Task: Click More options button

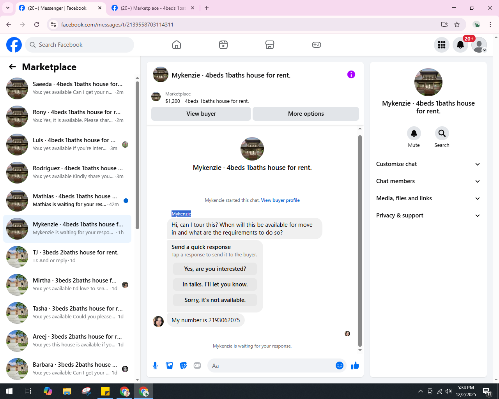Action: pyautogui.click(x=306, y=114)
